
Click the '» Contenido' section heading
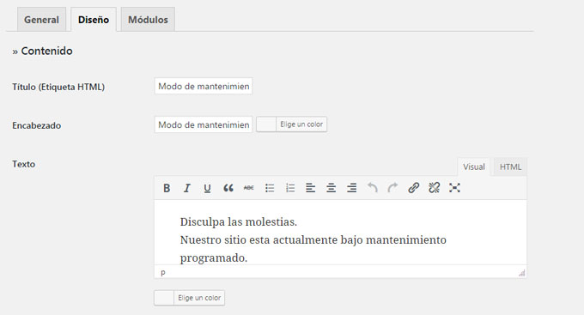point(42,51)
